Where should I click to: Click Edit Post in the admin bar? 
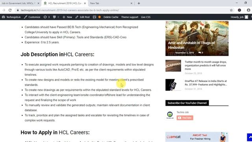[x=82, y=17]
